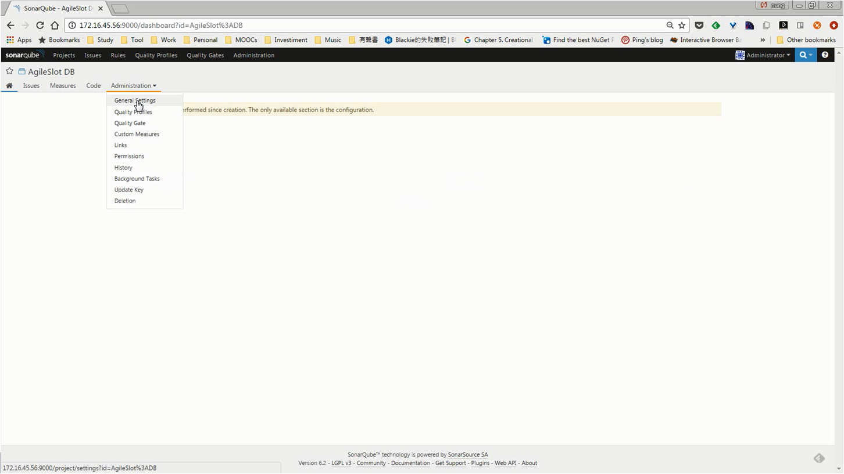The width and height of the screenshot is (844, 474).
Task: Open Quality Gates in top navigation
Action: click(205, 55)
